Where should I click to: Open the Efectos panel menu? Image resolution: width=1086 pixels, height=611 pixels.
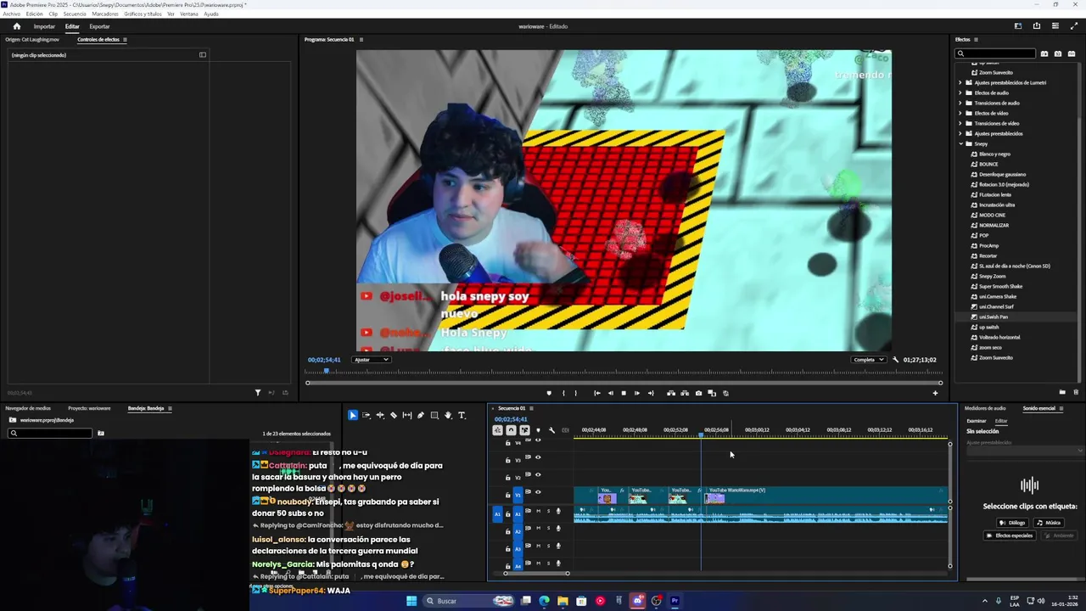click(976, 39)
